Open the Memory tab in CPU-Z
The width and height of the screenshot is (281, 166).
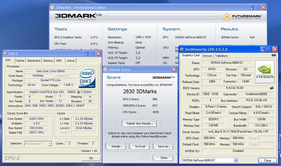click(48, 61)
